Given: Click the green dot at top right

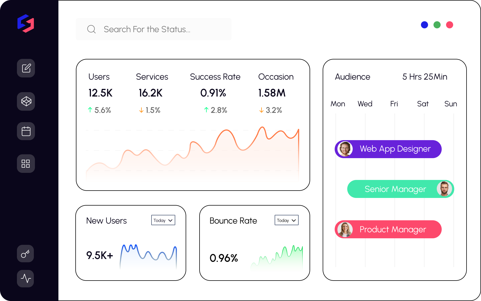Looking at the screenshot, I should click(x=437, y=25).
